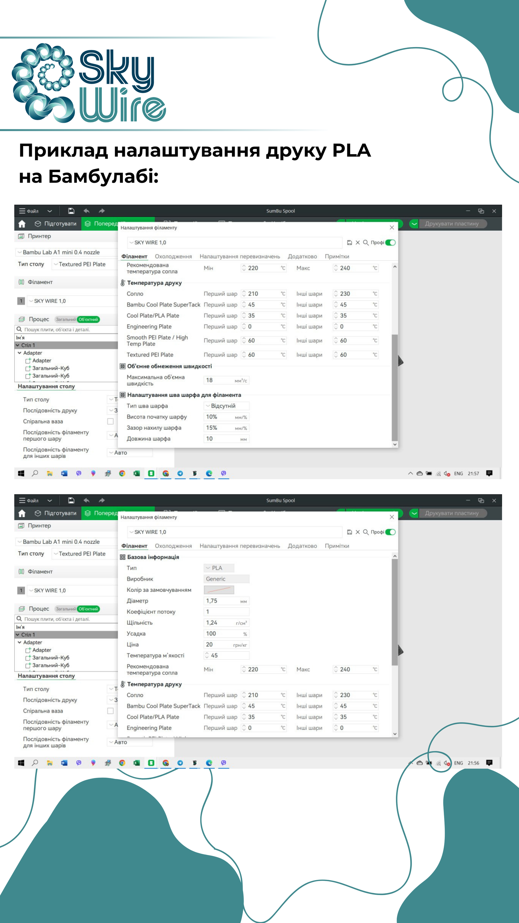This screenshot has height=923, width=519.
Task: Toggle the Профі switch in the upper dialog
Action: coord(391,242)
